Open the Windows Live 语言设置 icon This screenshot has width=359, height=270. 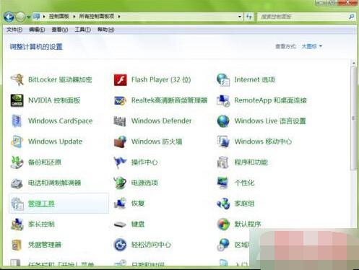click(x=223, y=121)
